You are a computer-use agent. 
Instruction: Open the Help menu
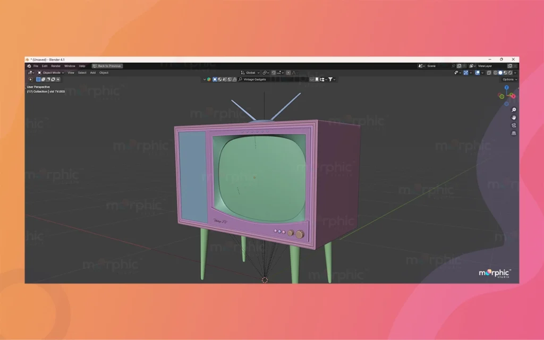click(x=82, y=66)
